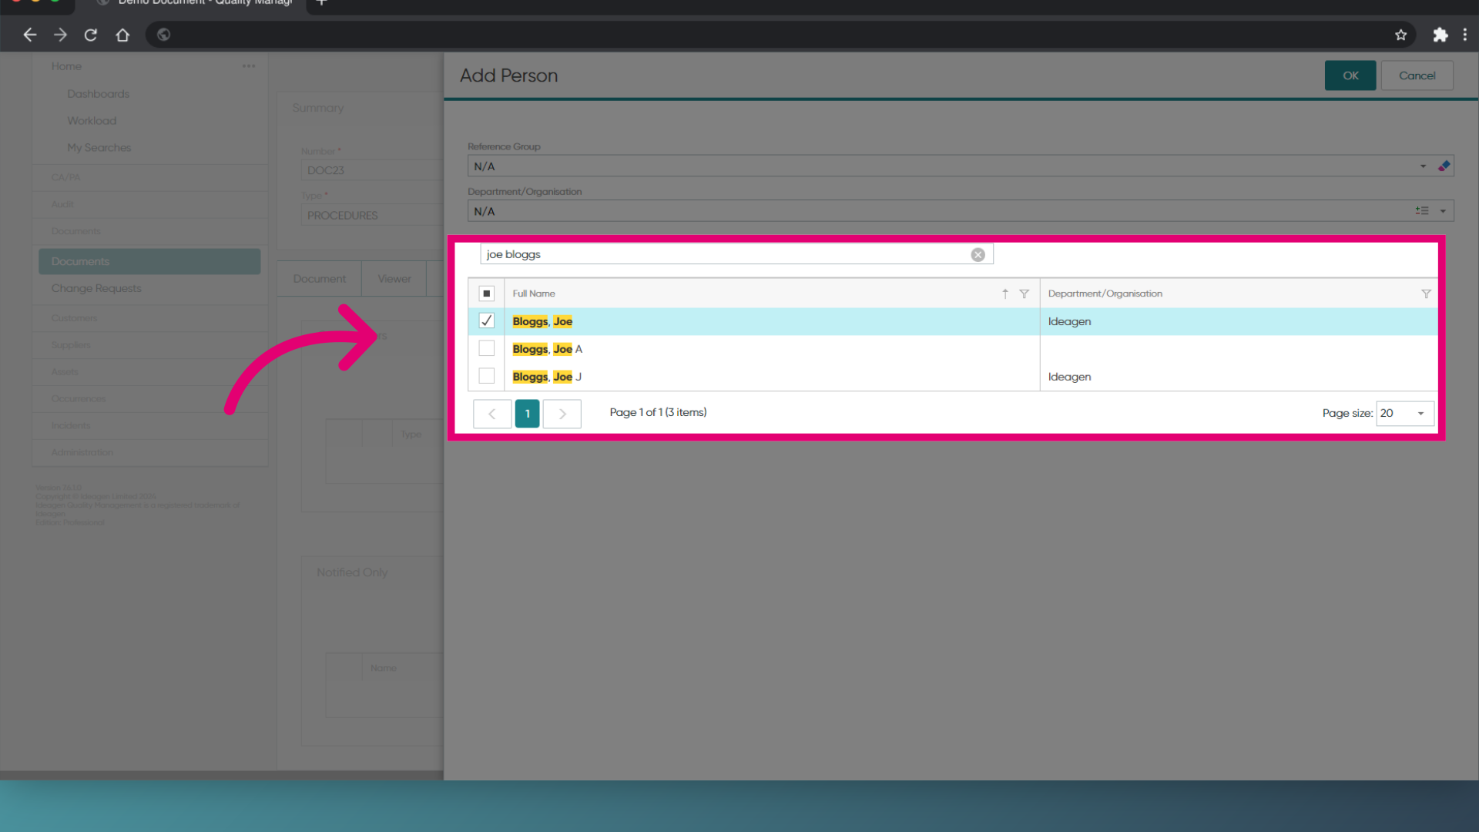Viewport: 1479px width, 832px height.
Task: Go to previous results page
Action: click(492, 414)
